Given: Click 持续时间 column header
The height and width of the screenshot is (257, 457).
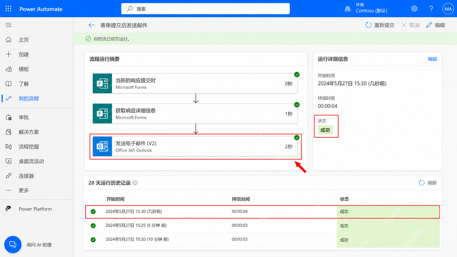Looking at the screenshot, I should click(241, 199).
